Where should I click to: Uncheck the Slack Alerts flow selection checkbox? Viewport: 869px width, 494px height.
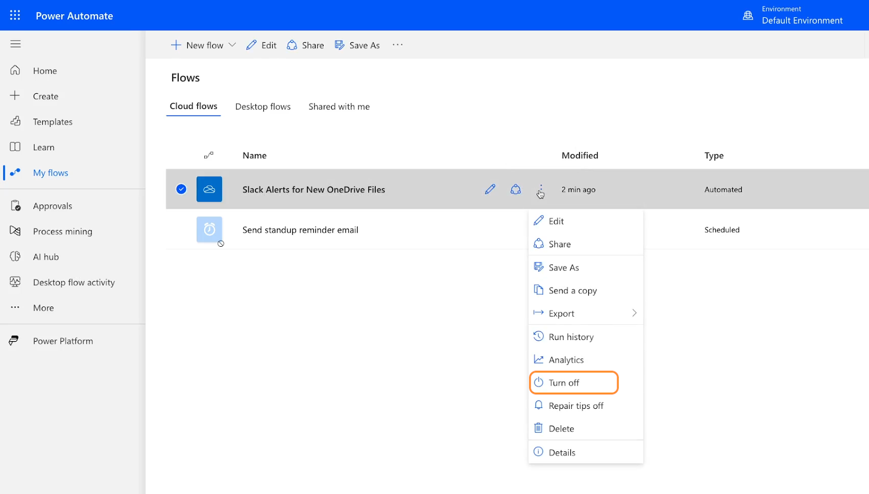[x=181, y=189]
